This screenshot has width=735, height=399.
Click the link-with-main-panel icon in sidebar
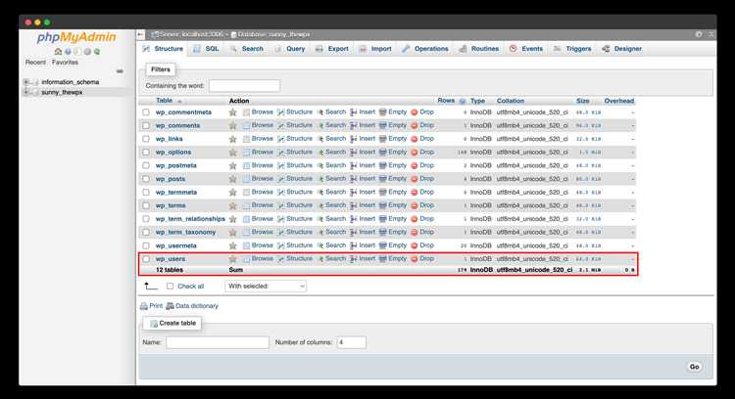120,71
